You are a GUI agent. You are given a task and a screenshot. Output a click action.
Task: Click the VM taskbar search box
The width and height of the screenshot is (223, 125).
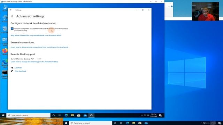click(29, 115)
